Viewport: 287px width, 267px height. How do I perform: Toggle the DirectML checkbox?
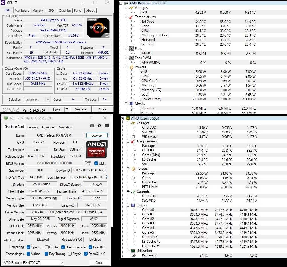click(90, 247)
